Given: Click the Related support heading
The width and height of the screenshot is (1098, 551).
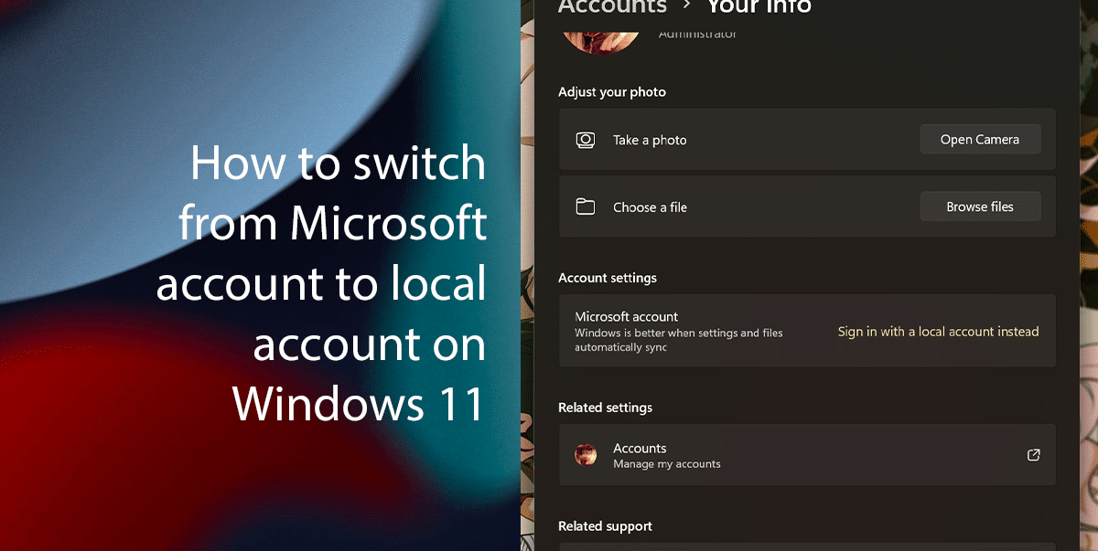Looking at the screenshot, I should [605, 526].
